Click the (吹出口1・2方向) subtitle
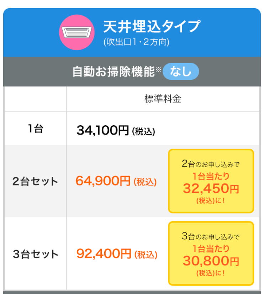The height and width of the screenshot is (294, 264). pos(136,42)
